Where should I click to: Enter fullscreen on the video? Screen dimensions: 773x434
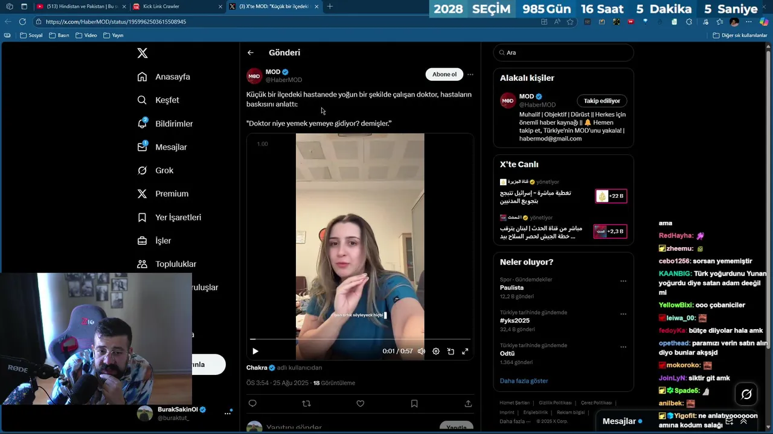[465, 351]
